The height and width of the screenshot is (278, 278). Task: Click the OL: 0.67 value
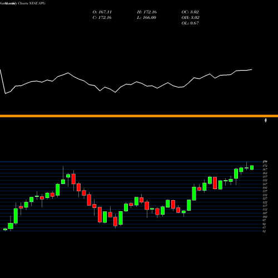(x=190, y=23)
